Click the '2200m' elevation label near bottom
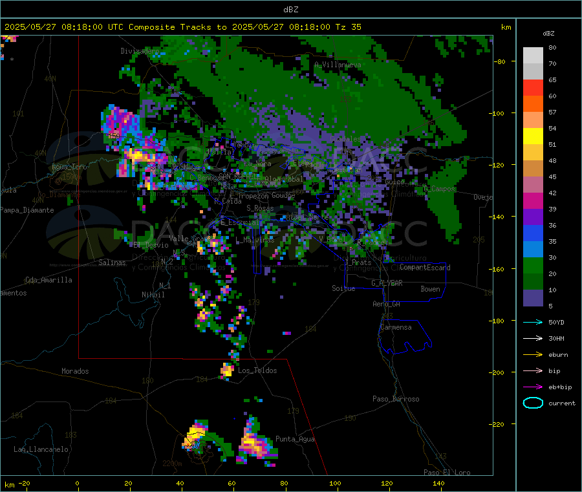Viewport: 582px width, 492px height. click(172, 464)
